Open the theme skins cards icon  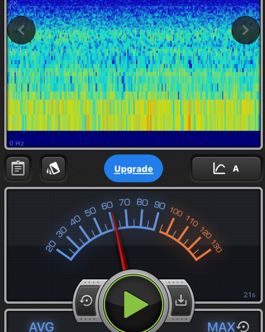tap(53, 169)
